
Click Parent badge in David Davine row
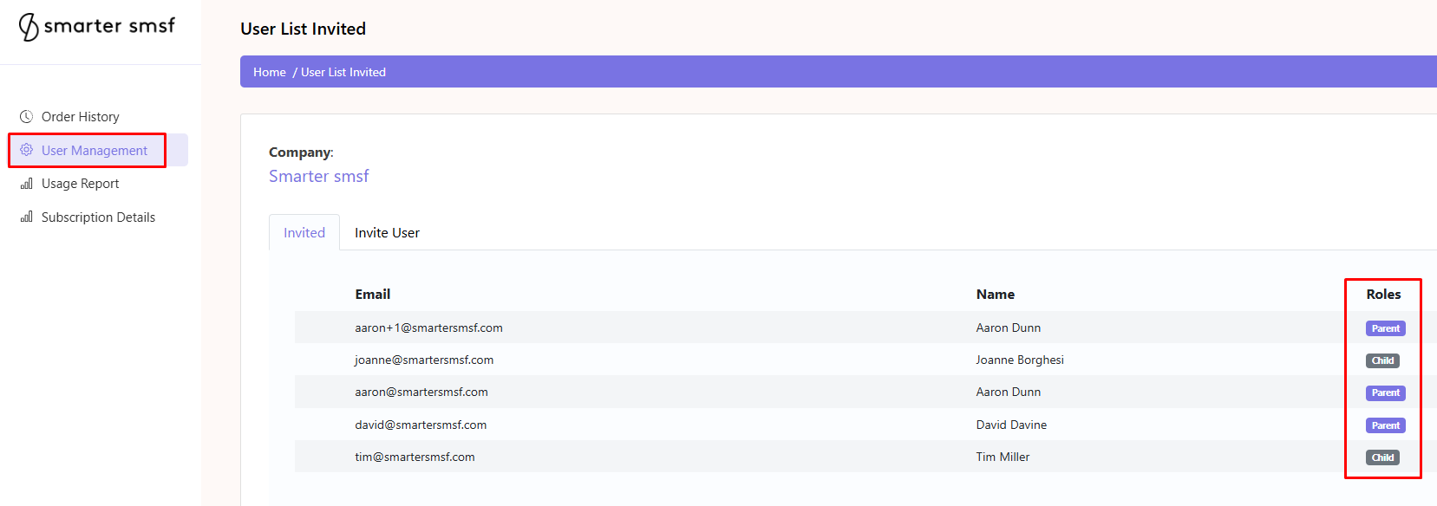1386,425
